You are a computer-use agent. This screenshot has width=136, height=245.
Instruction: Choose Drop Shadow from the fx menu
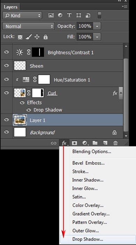pyautogui.click(x=88, y=239)
